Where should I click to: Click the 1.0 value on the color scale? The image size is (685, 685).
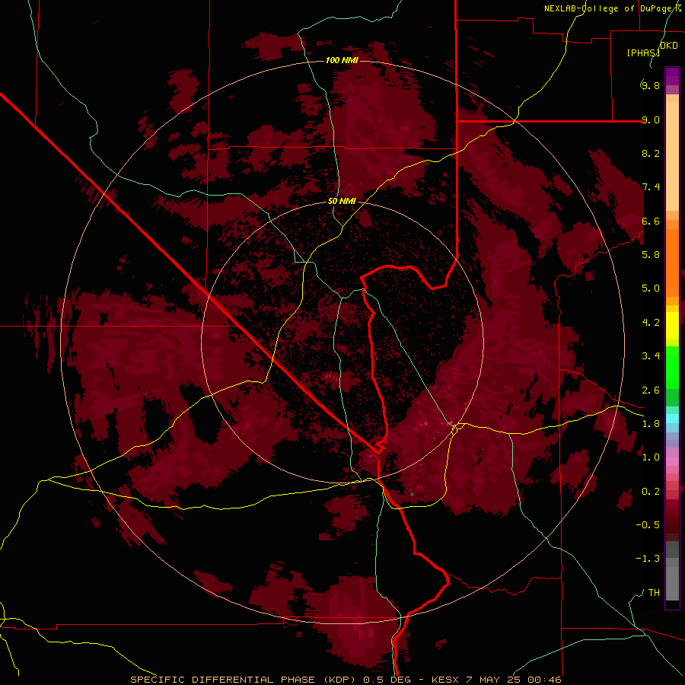[651, 457]
